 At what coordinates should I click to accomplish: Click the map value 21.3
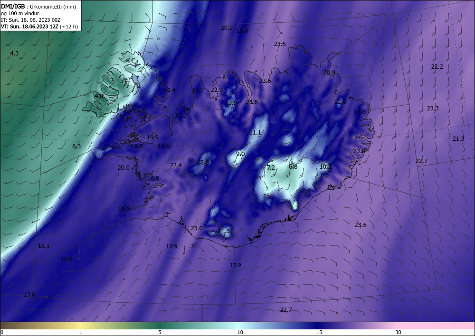click(458, 139)
